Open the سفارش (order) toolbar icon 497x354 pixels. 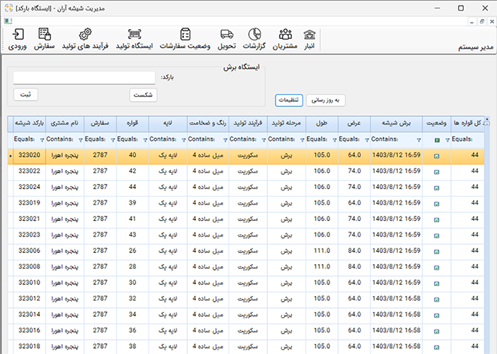pos(45,40)
